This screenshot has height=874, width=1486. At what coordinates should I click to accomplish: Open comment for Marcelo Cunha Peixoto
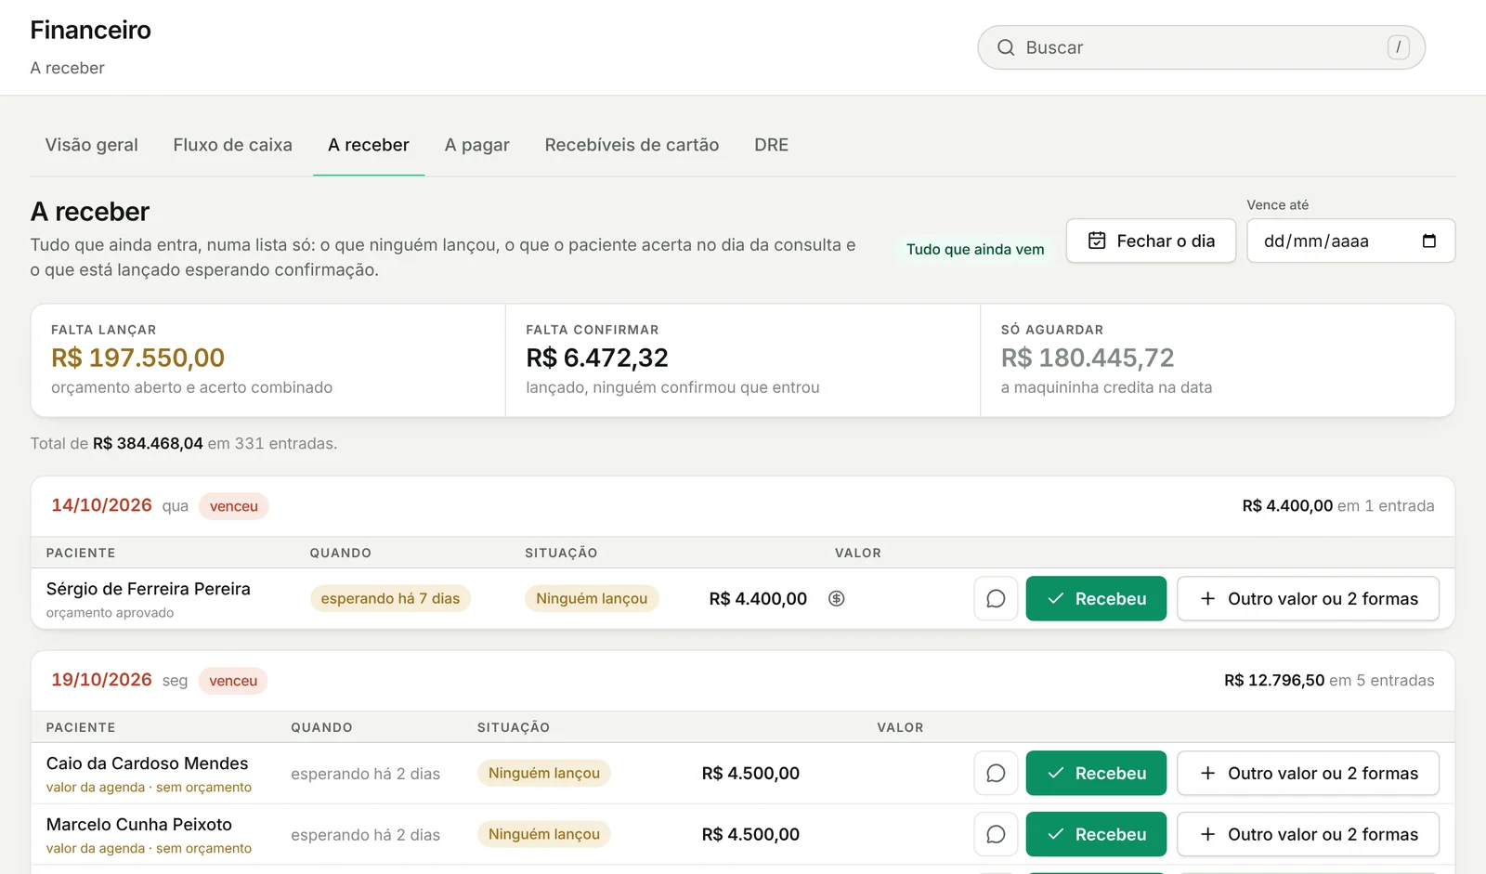click(x=996, y=835)
